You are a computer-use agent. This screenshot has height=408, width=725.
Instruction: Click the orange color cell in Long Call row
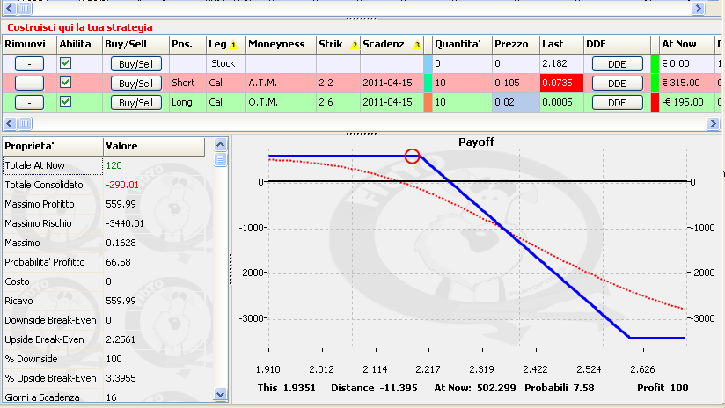point(428,102)
